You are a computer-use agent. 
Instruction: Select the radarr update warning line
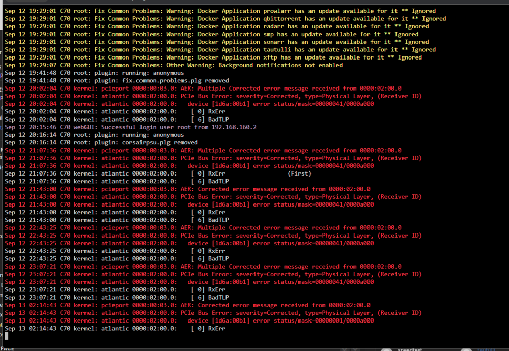pos(216,26)
